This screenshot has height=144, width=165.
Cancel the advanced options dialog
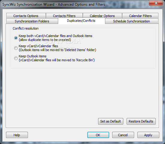tap(123, 135)
